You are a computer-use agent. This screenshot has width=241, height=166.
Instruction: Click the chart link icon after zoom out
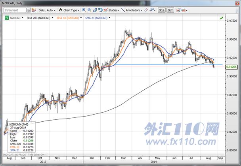pyautogui.click(x=95, y=10)
